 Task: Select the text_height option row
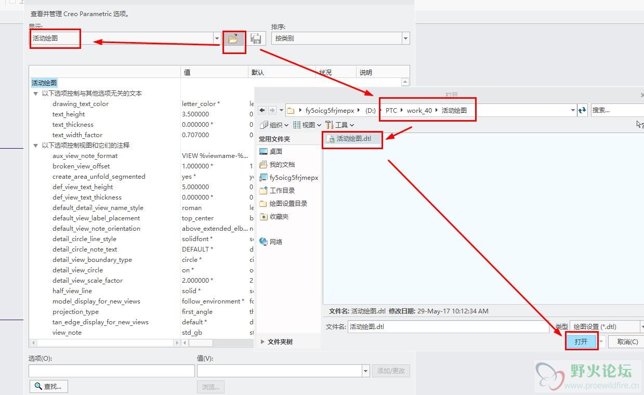pos(69,114)
